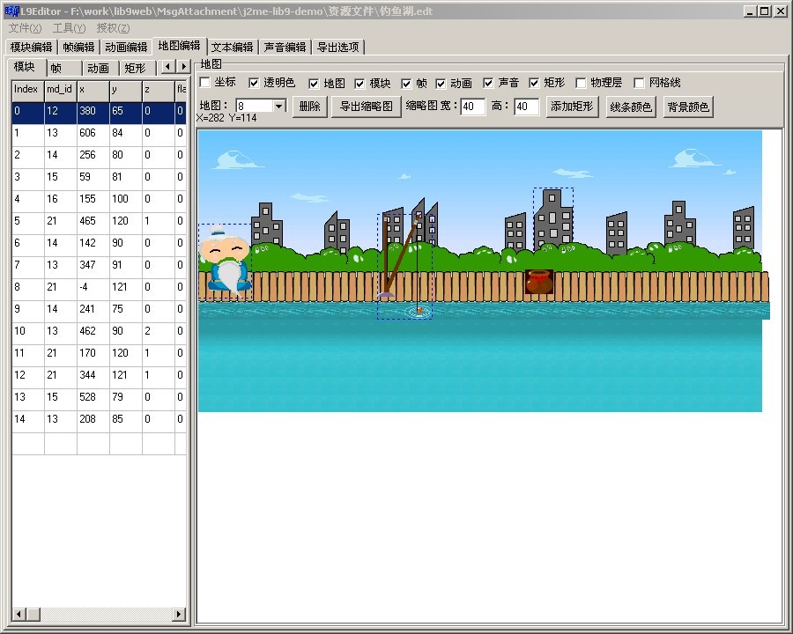
Task: Switch to the 模块编辑 tab
Action: coord(32,47)
